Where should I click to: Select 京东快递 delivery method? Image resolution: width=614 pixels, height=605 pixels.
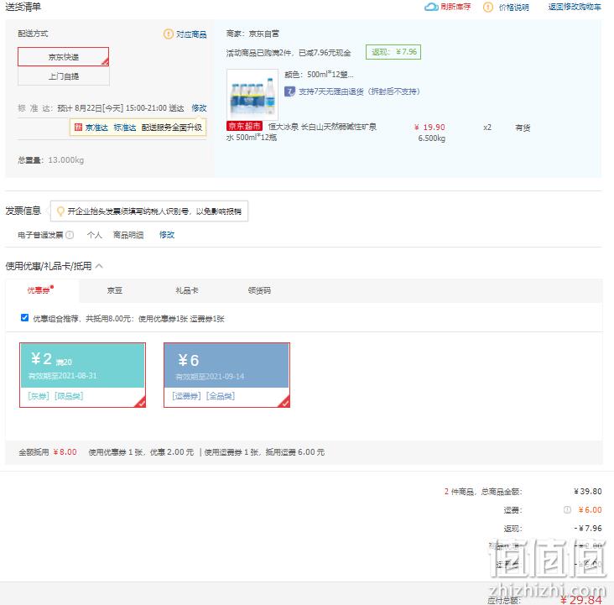pyautogui.click(x=64, y=57)
